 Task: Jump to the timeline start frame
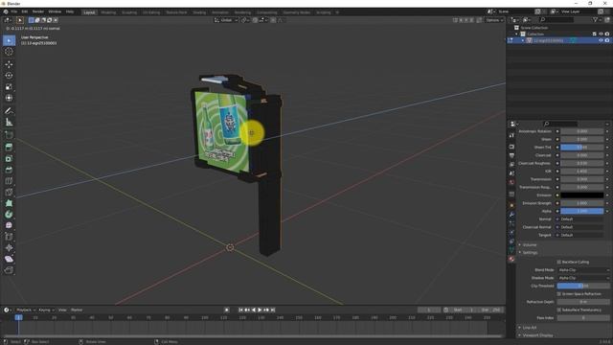tap(240, 310)
